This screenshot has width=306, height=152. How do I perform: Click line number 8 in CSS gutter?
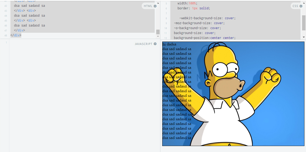[166, 18]
